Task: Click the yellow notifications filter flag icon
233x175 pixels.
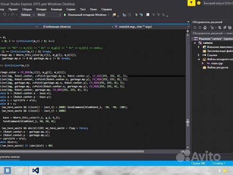Action: click(191, 3)
